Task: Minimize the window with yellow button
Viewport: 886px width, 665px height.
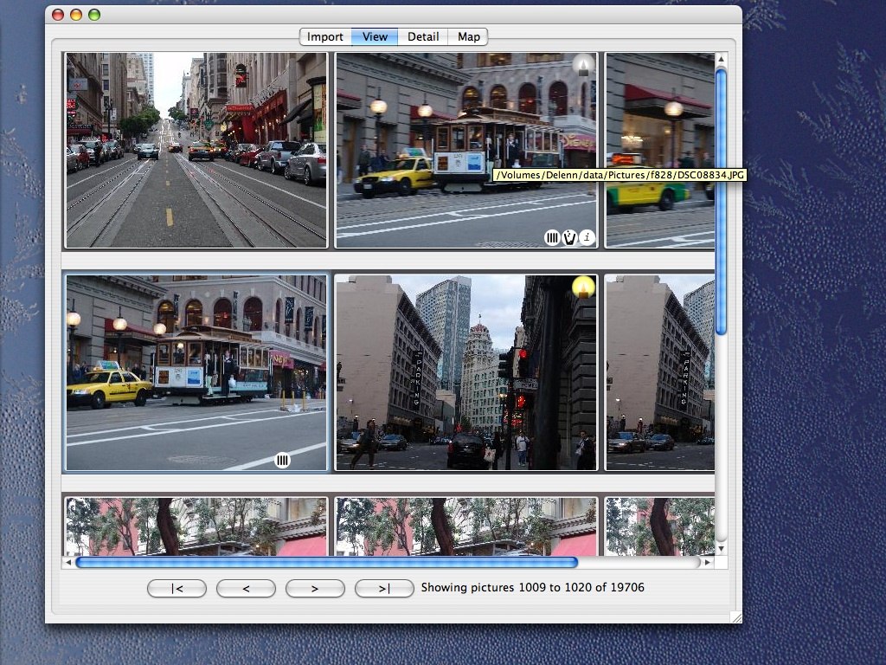Action: click(76, 15)
